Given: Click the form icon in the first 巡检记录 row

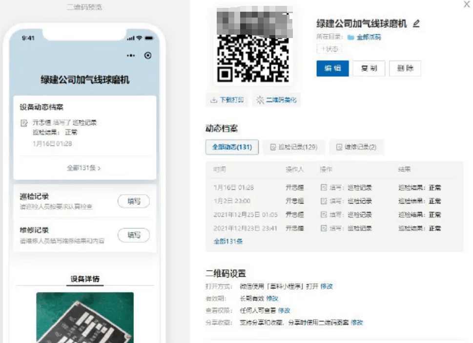Looking at the screenshot, I should (x=323, y=187).
